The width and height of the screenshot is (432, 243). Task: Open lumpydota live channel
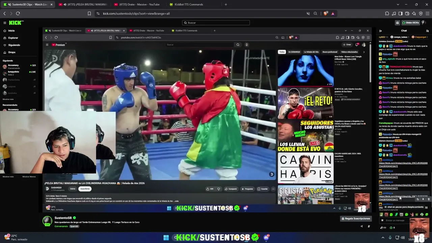coord(20,73)
